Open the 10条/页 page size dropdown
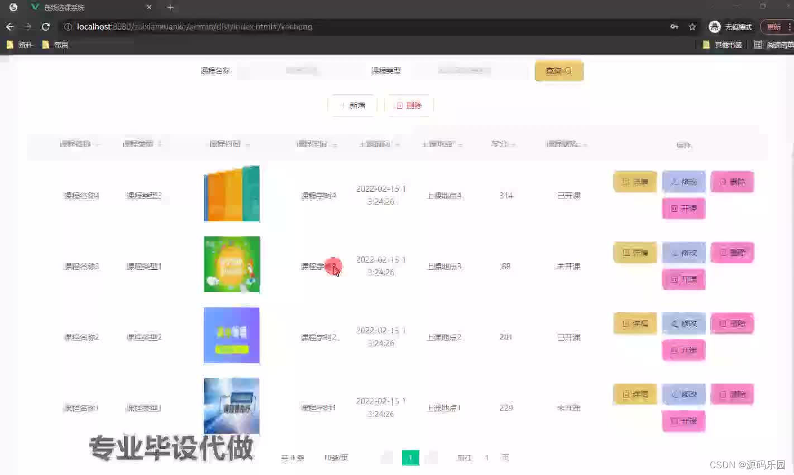 (336, 457)
